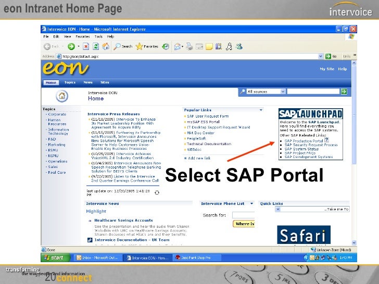
Task: Open the Information Technology topic link
Action: point(58,132)
